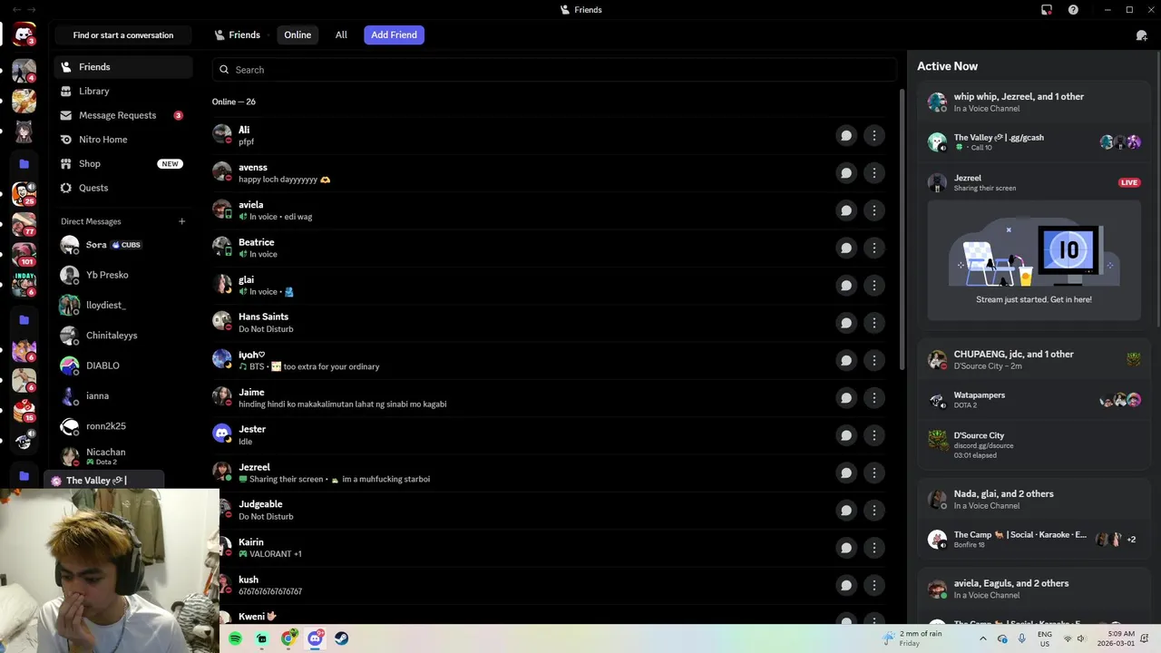Screen dimensions: 1161x653
Task: Message Jester via chat bubble icon
Action: click(845, 435)
